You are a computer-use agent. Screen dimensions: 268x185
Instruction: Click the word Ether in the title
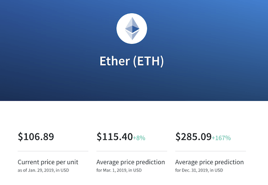115,61
